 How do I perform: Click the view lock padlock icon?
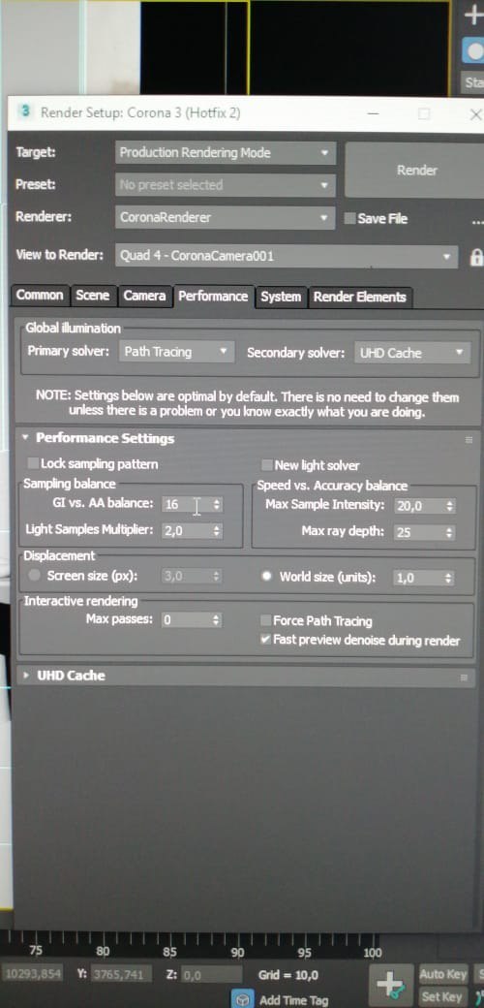475,257
